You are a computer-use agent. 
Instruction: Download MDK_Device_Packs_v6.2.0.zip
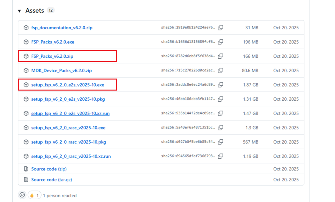[x=61, y=70]
